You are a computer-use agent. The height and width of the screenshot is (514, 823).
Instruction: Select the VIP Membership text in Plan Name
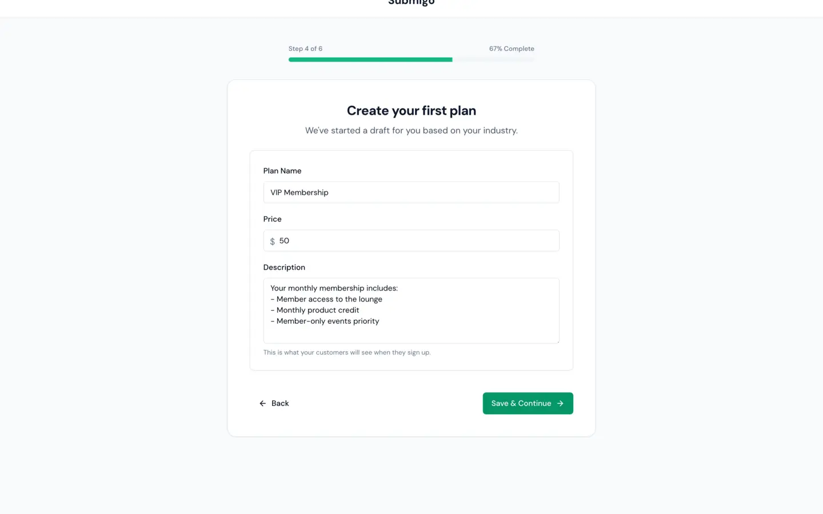[x=299, y=192]
